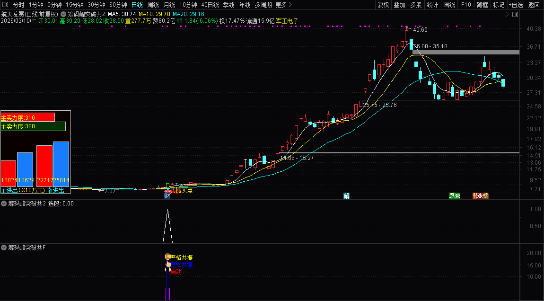
Task: Click the 叠加 overlay button
Action: pos(399,5)
